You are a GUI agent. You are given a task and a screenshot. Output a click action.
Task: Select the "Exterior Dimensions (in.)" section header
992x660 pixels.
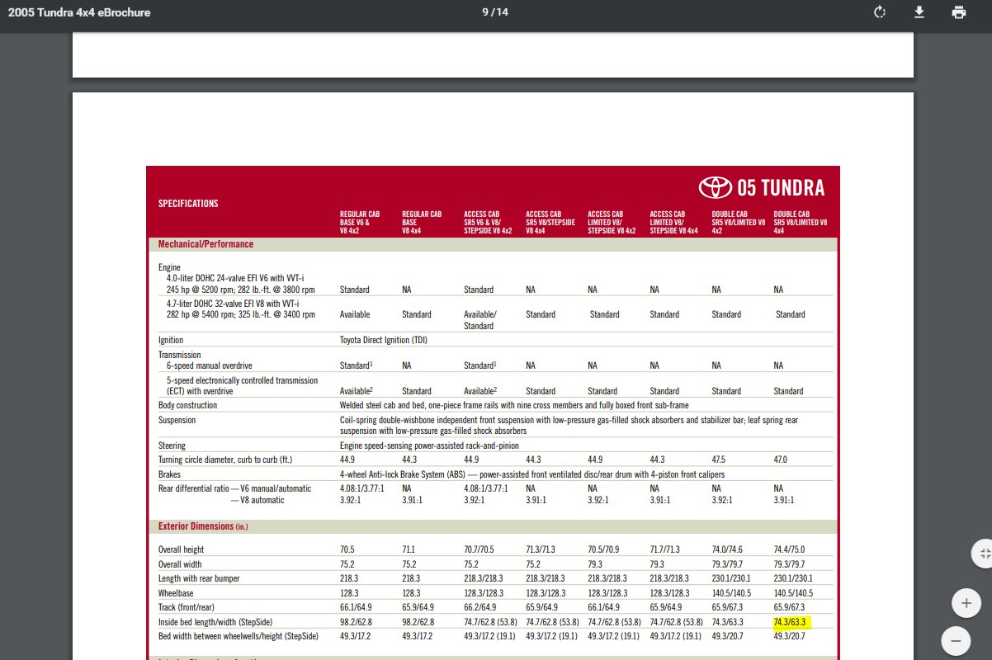(203, 526)
